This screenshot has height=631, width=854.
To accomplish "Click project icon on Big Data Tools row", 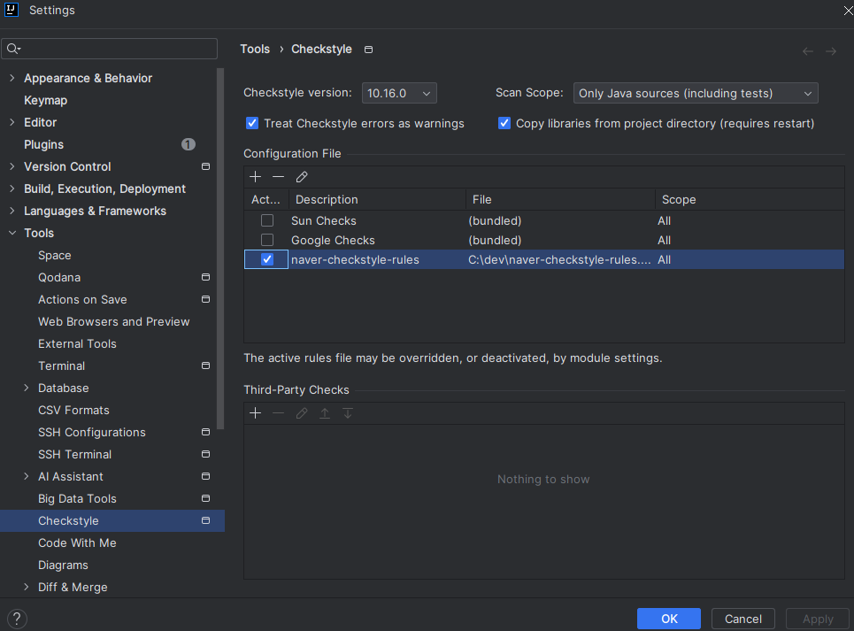I will click(x=206, y=499).
